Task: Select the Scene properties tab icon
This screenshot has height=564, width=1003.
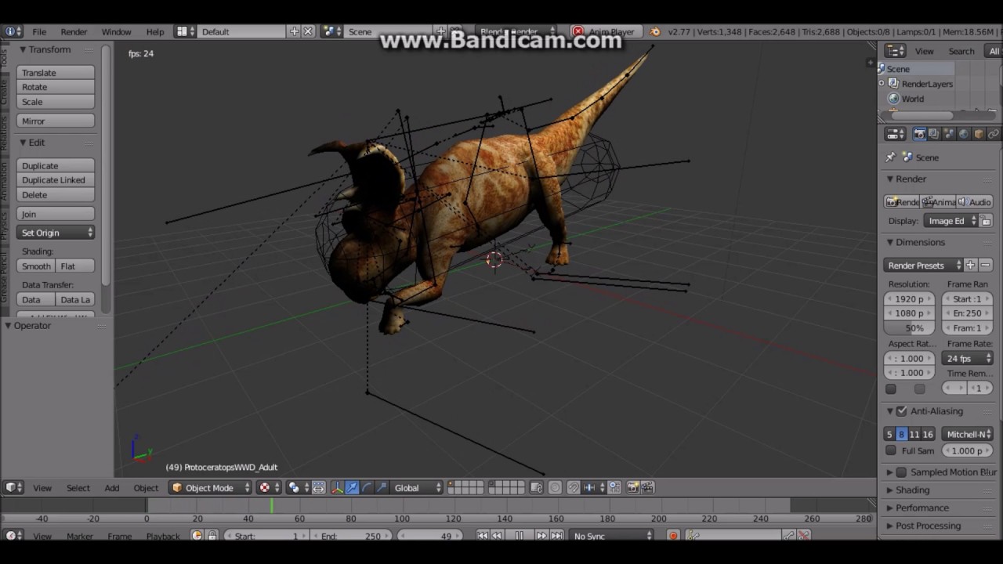Action: 949,134
